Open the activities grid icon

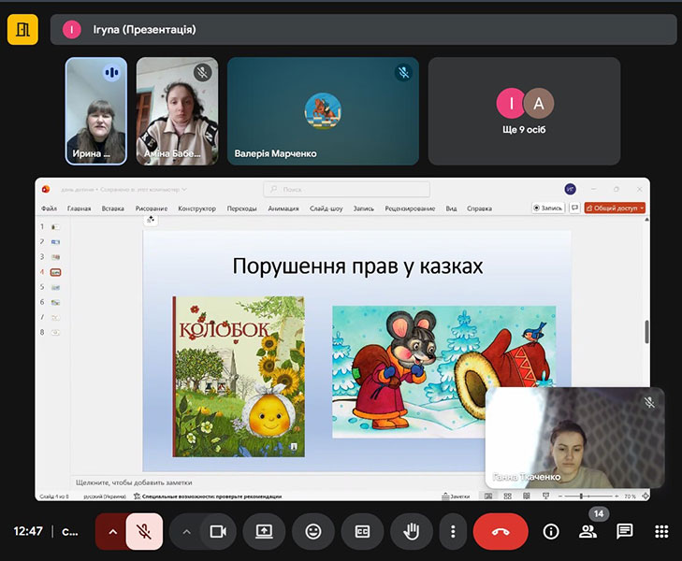coord(661,531)
